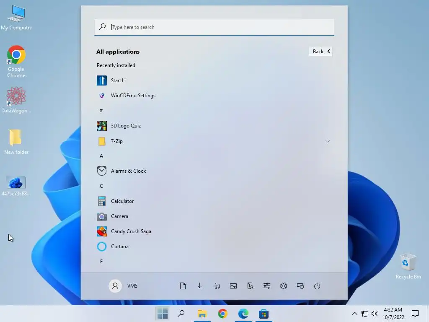Viewport: 429px width, 322px height.
Task: Expand the 7-Zip folder chevron
Action: point(328,141)
